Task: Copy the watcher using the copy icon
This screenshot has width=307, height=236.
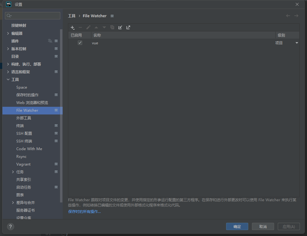Action: [x=112, y=27]
